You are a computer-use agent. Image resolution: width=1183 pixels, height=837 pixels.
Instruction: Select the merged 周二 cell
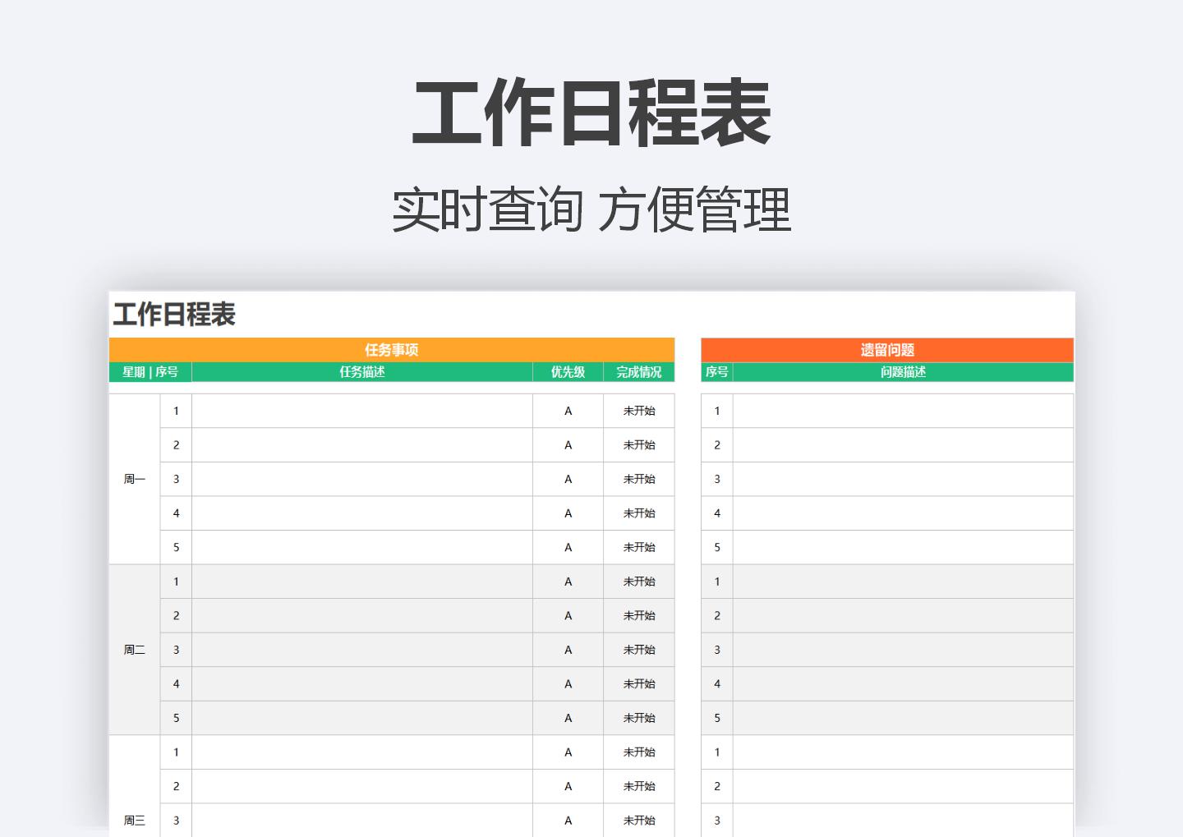pos(135,650)
